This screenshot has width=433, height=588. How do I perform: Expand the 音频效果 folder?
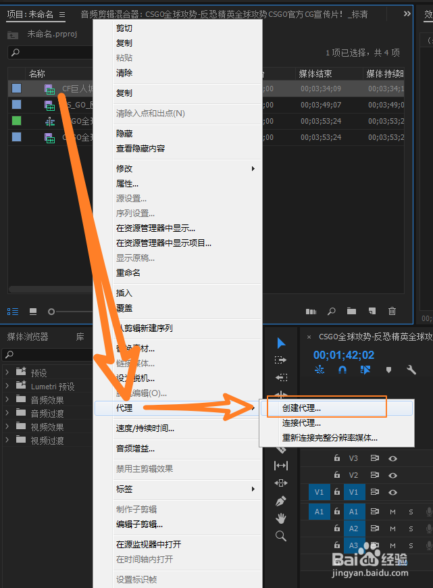[x=7, y=399]
